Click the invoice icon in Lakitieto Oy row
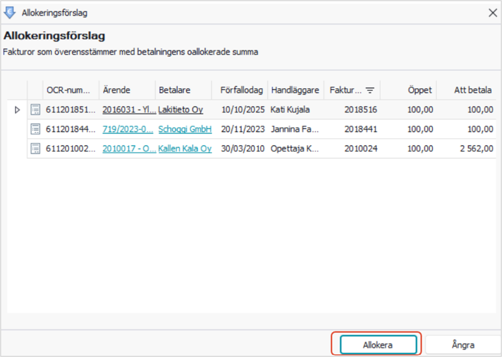The height and width of the screenshot is (357, 502). [35, 110]
